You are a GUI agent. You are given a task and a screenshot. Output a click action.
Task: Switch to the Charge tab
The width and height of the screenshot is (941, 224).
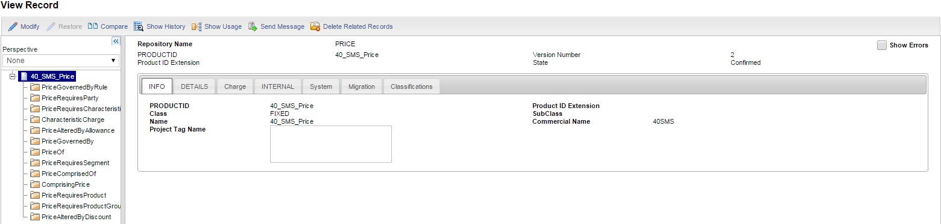coord(235,86)
